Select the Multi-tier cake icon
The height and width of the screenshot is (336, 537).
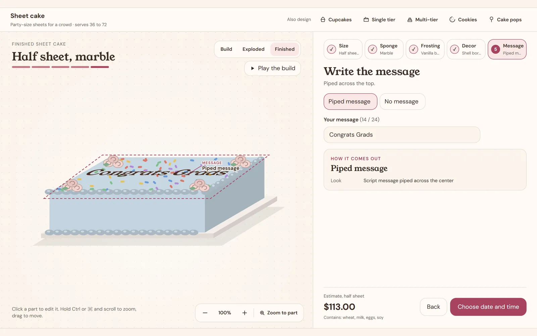tap(410, 19)
